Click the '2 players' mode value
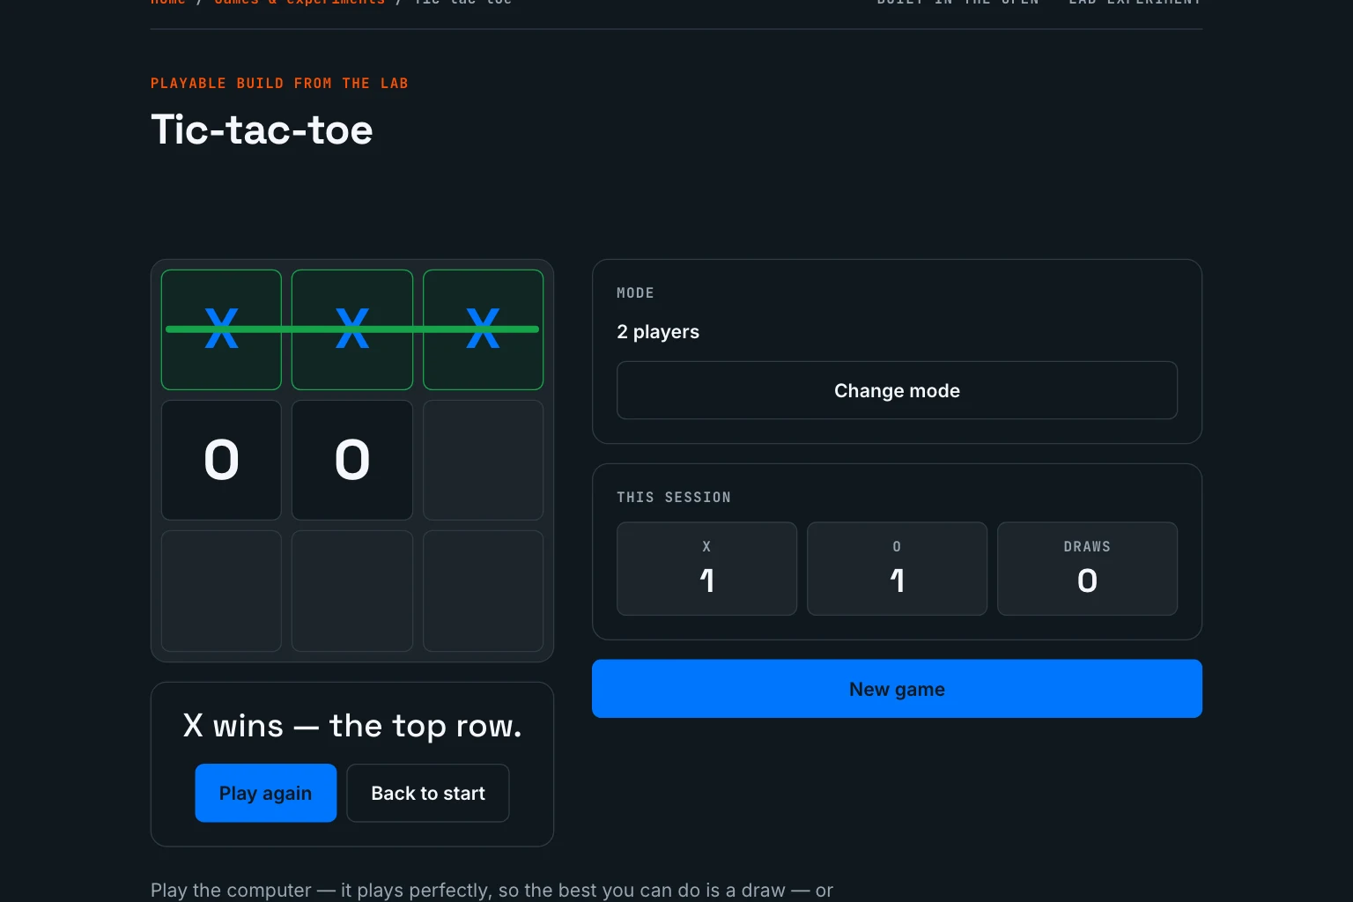 [x=658, y=332]
